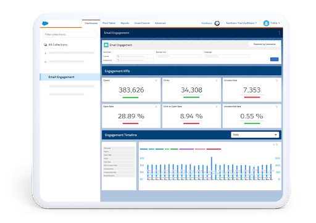Image resolution: width=316 pixels, height=223 pixels.
Task: Open the Northern Trail Outfitters account switcher
Action: 241,23
